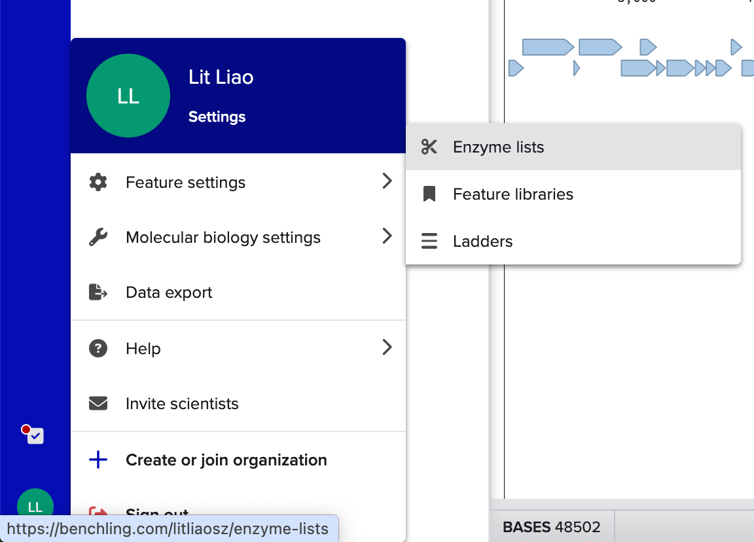
Task: Click Create or join organization
Action: [x=226, y=460]
